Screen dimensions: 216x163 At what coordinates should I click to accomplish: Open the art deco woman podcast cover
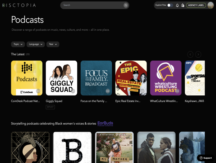[x=30, y=147]
